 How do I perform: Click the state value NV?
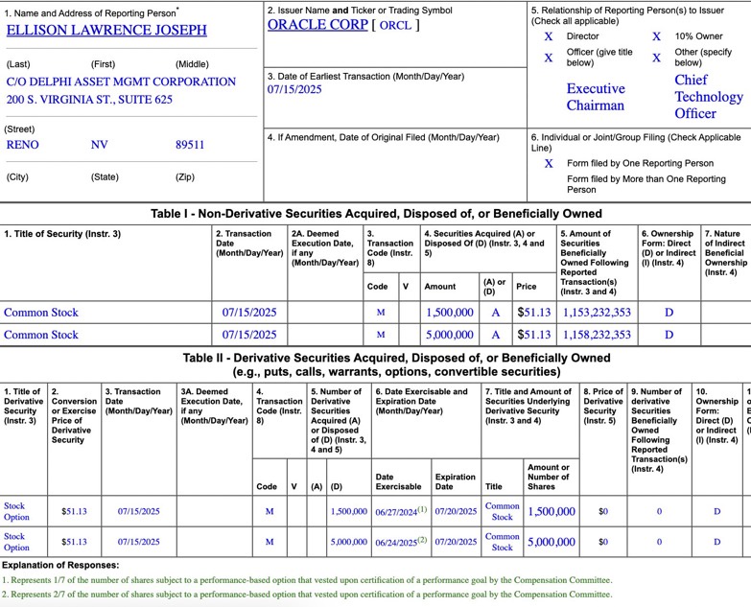click(x=99, y=145)
